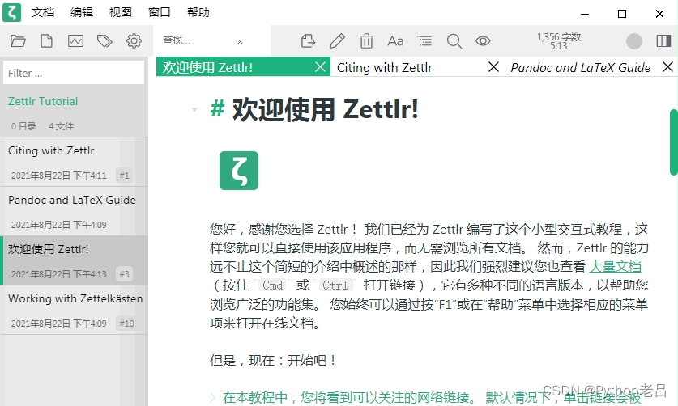
Task: Open the Pandoc and LaTeX Guide file in list
Action: (x=75, y=212)
